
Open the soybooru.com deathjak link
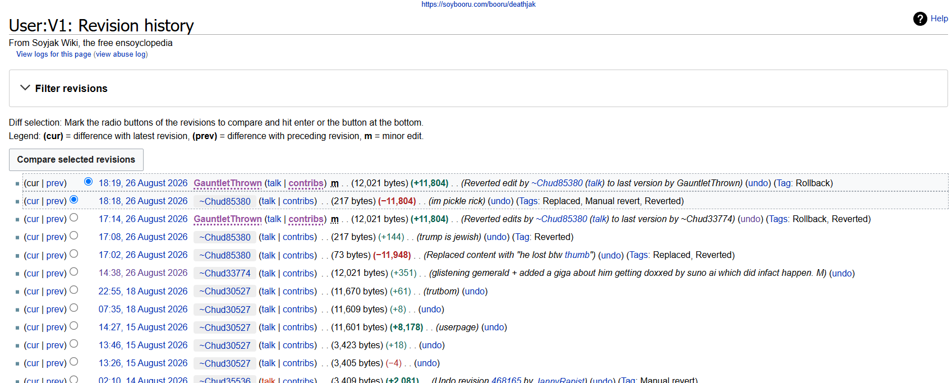pyautogui.click(x=479, y=4)
